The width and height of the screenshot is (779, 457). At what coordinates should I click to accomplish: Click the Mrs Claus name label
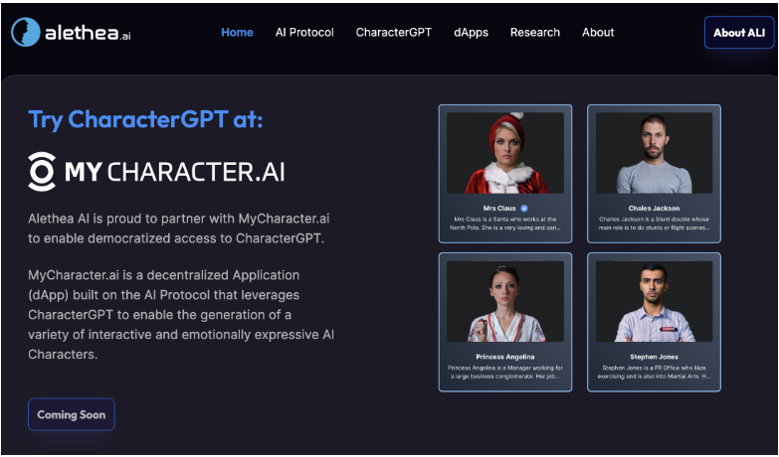[499, 209]
